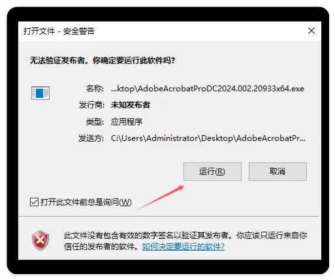The width and height of the screenshot is (335, 280).
Task: Click the 发送方: field label
Action: [x=91, y=138]
